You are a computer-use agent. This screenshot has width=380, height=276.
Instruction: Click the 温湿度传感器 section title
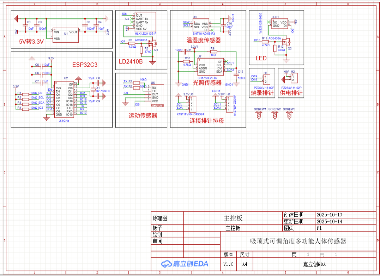(x=204, y=40)
